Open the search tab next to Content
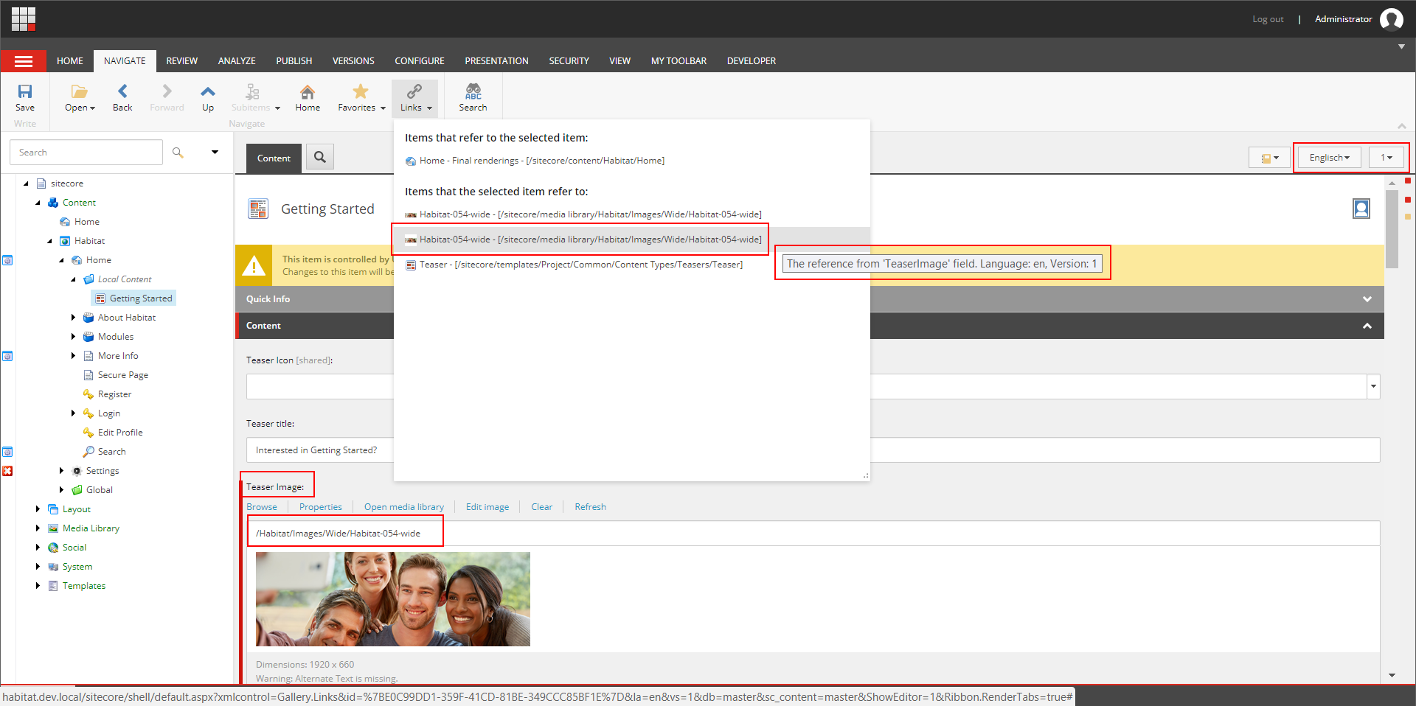The image size is (1416, 706). (x=320, y=157)
